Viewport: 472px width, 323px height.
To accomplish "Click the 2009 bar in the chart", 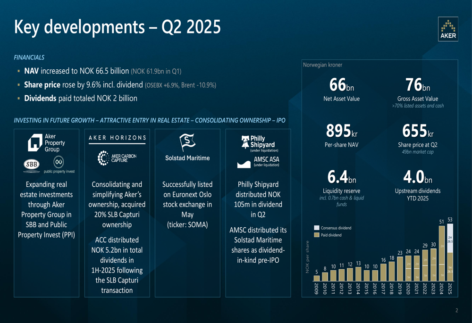I will (x=316, y=278).
